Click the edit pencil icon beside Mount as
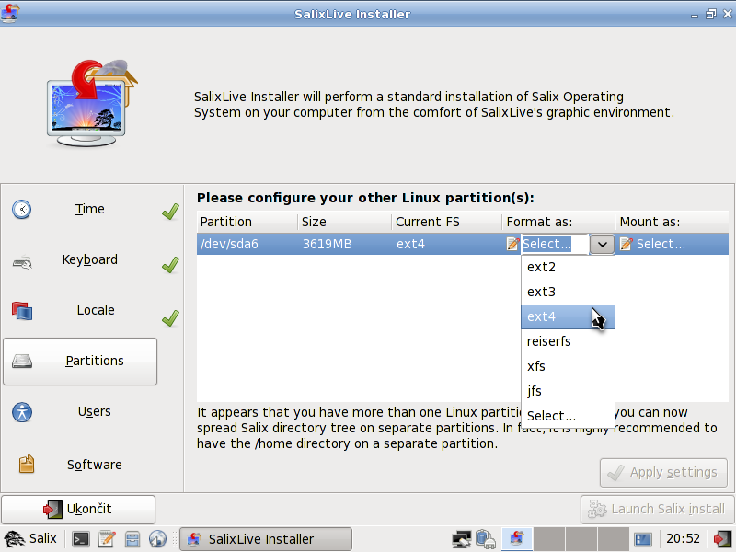Screen dimensions: 736x552 [x=626, y=244]
